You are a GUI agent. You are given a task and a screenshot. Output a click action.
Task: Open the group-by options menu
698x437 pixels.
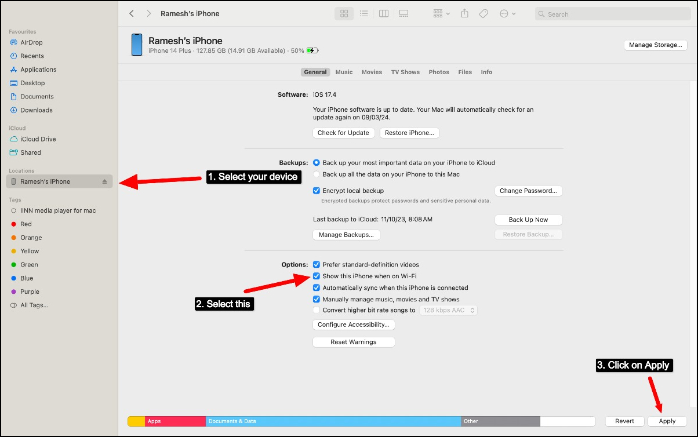point(442,13)
